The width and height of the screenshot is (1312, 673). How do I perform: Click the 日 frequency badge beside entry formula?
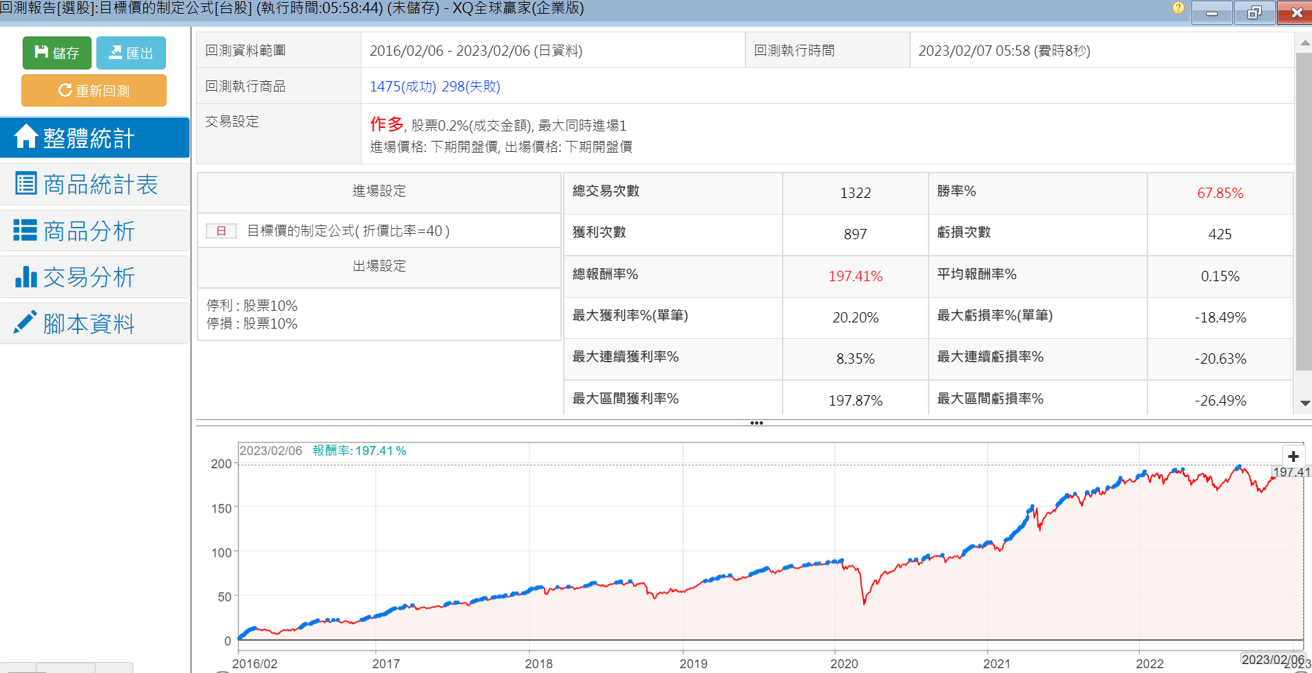pos(221,231)
